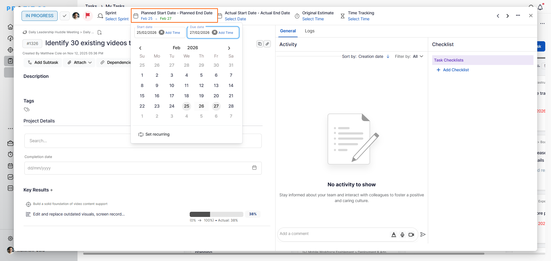This screenshot has height=261, width=551.
Task: Open assignee avatar next to status
Action: tap(76, 16)
